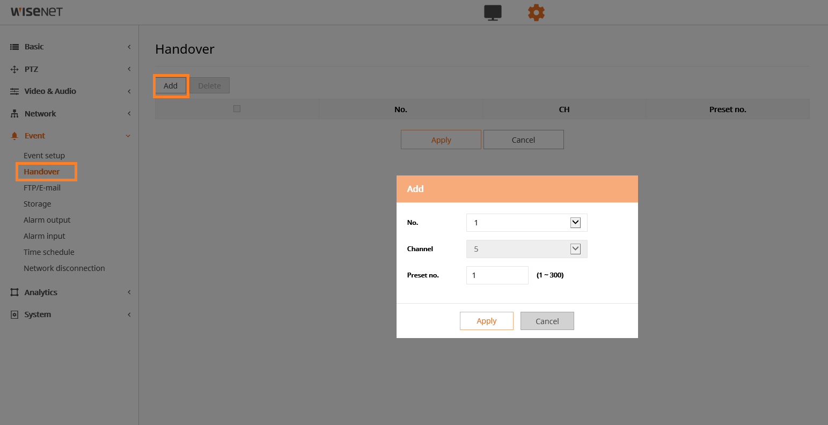828x425 pixels.
Task: Click Cancel below the Handover table
Action: [524, 140]
